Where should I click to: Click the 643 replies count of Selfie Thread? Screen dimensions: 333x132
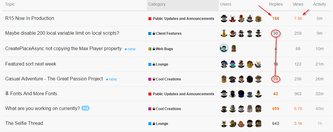[x=276, y=123]
